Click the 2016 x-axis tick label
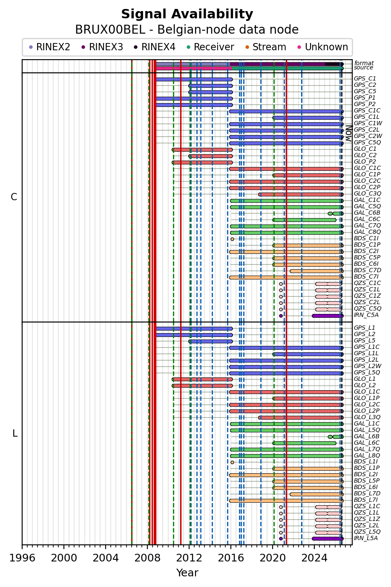Viewport: 391px width, 587px height. coord(231,558)
